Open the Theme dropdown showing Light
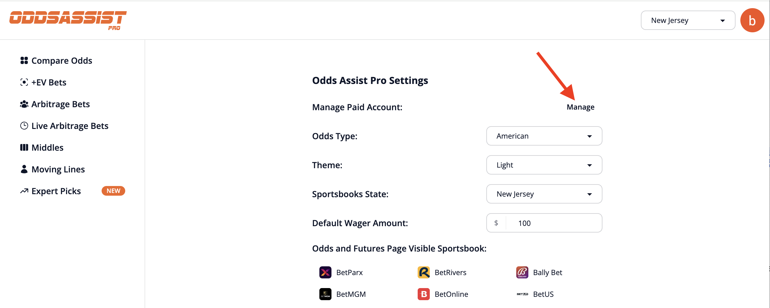Viewport: 770px width, 308px height. point(544,165)
